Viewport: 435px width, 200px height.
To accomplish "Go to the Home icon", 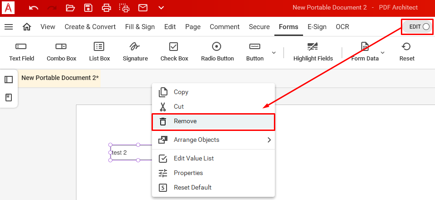I will [x=27, y=27].
